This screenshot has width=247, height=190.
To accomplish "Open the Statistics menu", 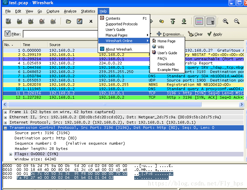I will pyautogui.click(x=88, y=11).
